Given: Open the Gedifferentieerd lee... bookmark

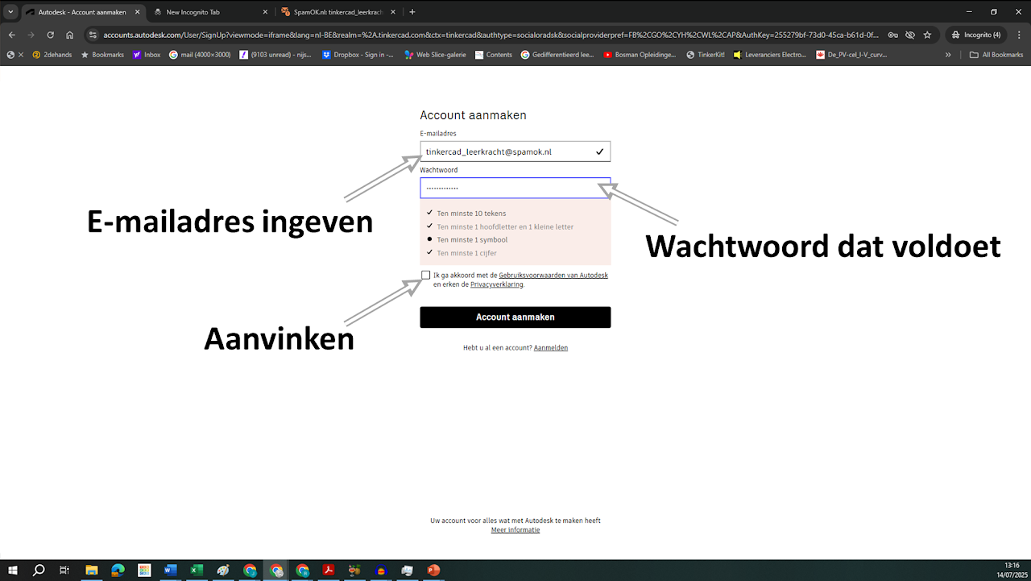Looking at the screenshot, I should coord(557,55).
